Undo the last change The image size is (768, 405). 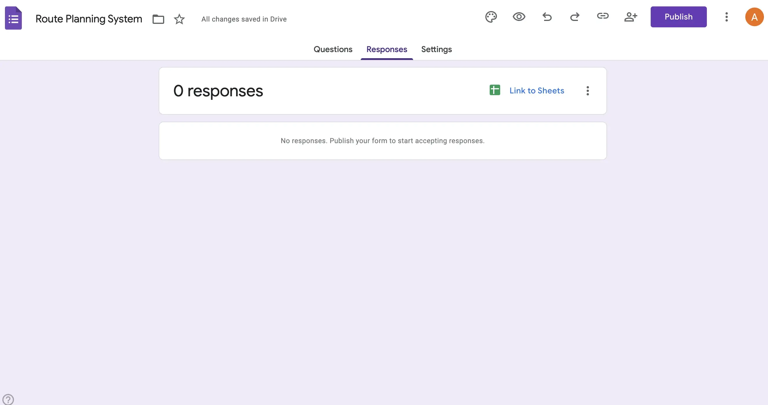click(547, 17)
